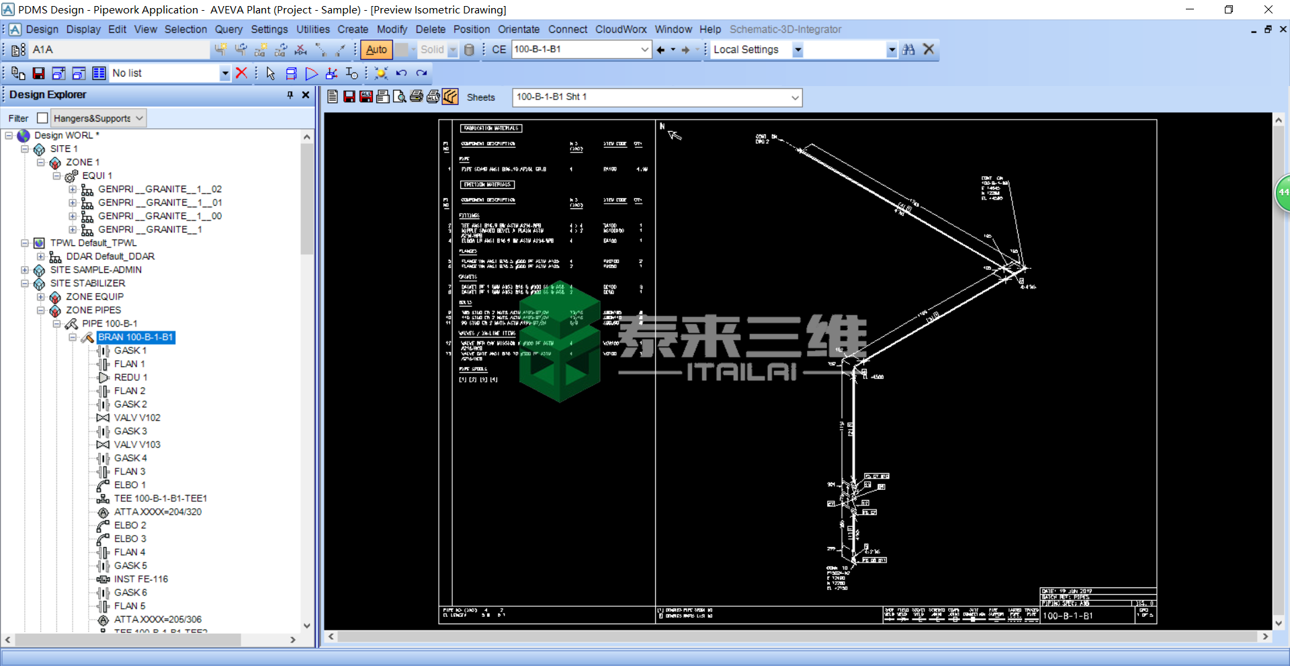Collapse the BRAN 100-B-1-B1 tree node
The width and height of the screenshot is (1290, 666).
[73, 337]
